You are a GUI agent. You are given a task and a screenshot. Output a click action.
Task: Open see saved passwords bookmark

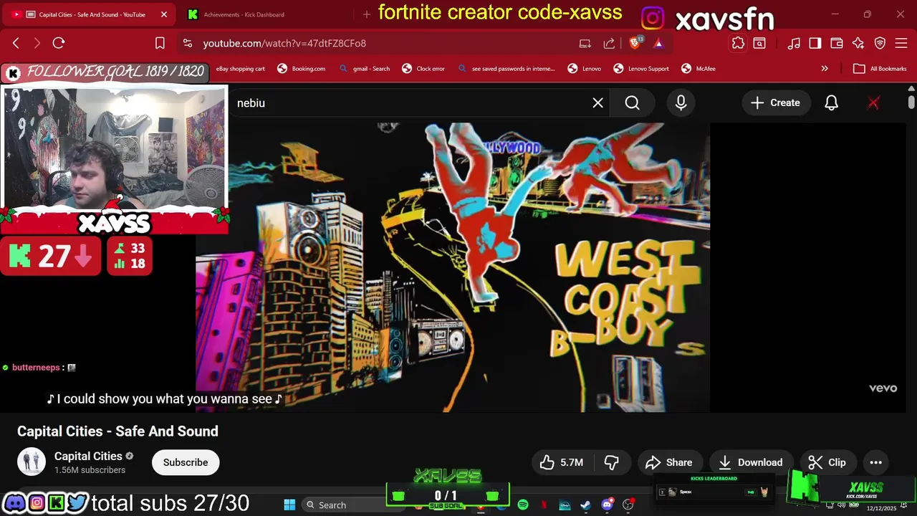(x=506, y=69)
